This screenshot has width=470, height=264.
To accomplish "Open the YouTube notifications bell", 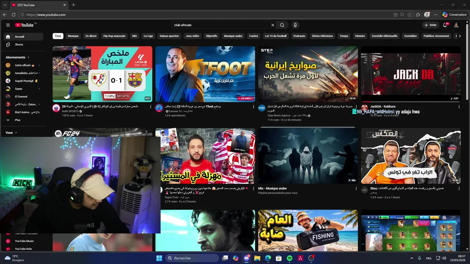I will click(445, 25).
